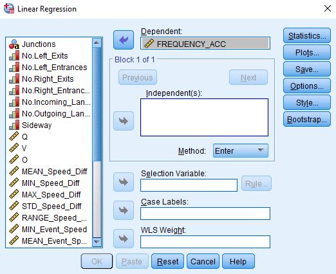Image resolution: width=336 pixels, height=274 pixels.
Task: Select the Sideway ordinal variable
Action: click(x=30, y=125)
